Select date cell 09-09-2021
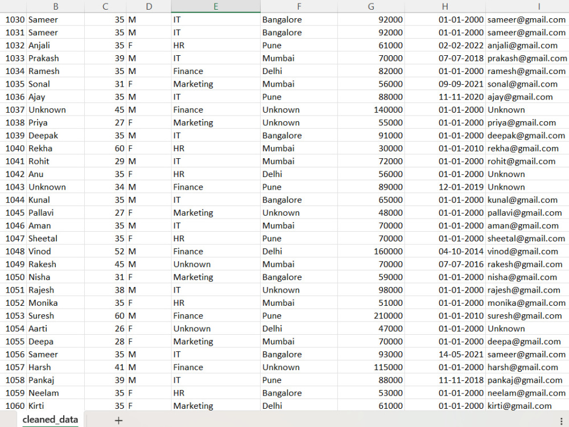Image resolution: width=569 pixels, height=427 pixels. click(445, 84)
